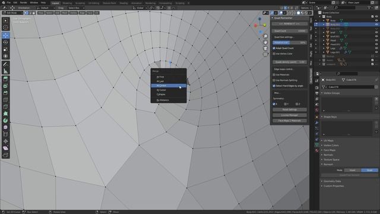380x214 pixels.
Task: Select the Rip Region tool
Action: point(5,155)
